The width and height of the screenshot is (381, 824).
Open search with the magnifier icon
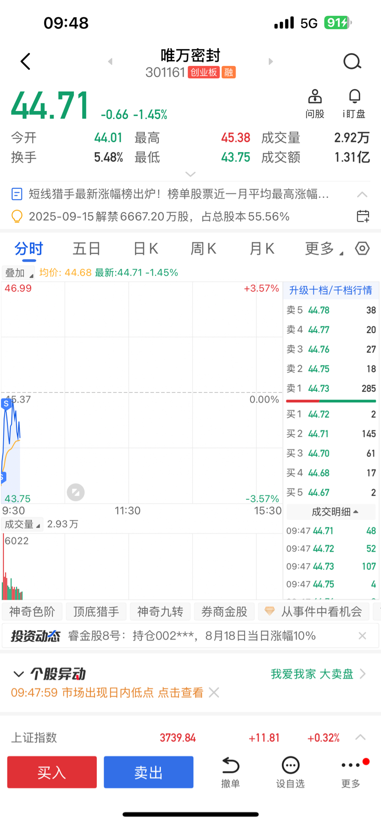(352, 61)
